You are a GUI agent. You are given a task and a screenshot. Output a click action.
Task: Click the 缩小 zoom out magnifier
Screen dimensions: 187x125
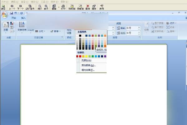pos(40,7)
